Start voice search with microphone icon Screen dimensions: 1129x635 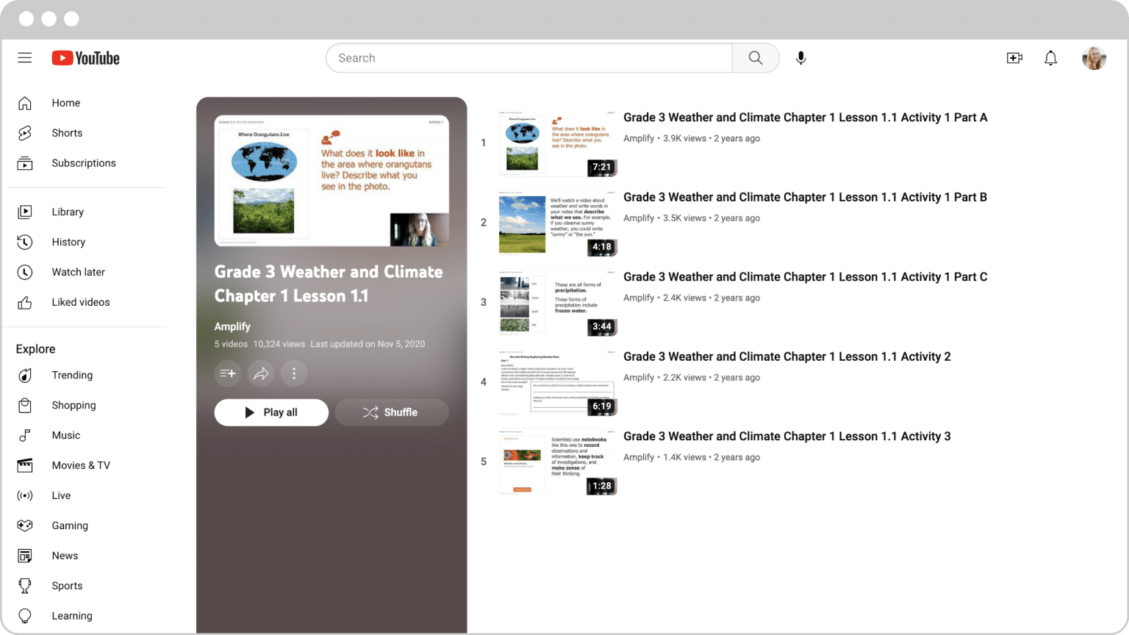[x=800, y=58]
